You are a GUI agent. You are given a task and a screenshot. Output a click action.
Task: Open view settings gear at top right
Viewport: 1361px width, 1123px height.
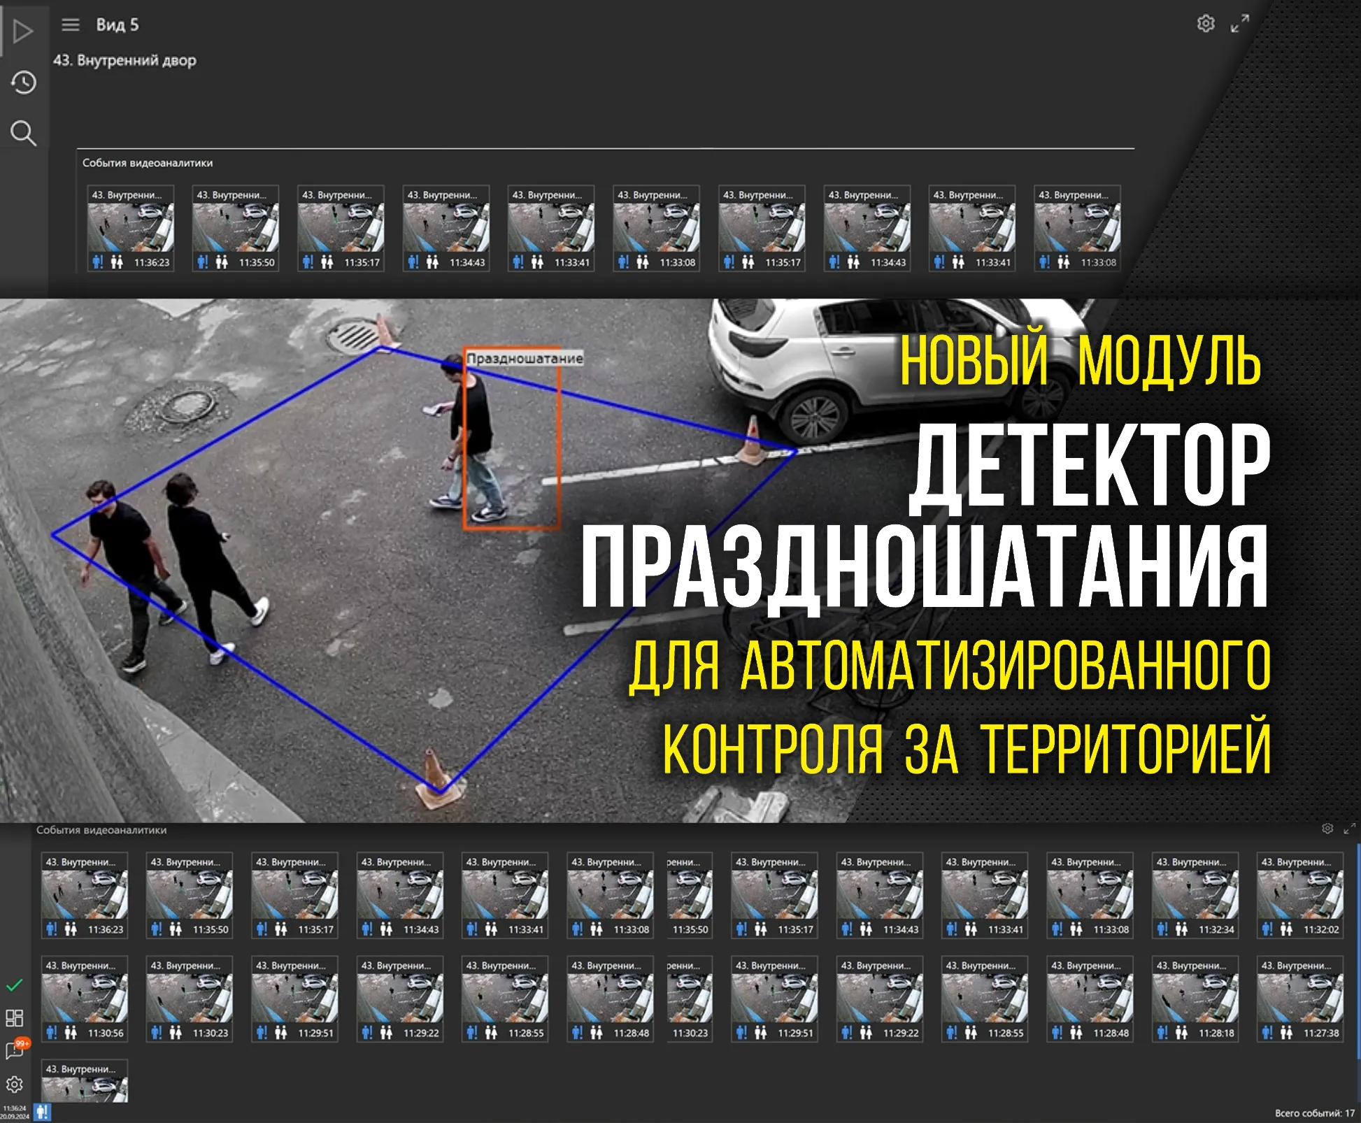point(1206,24)
